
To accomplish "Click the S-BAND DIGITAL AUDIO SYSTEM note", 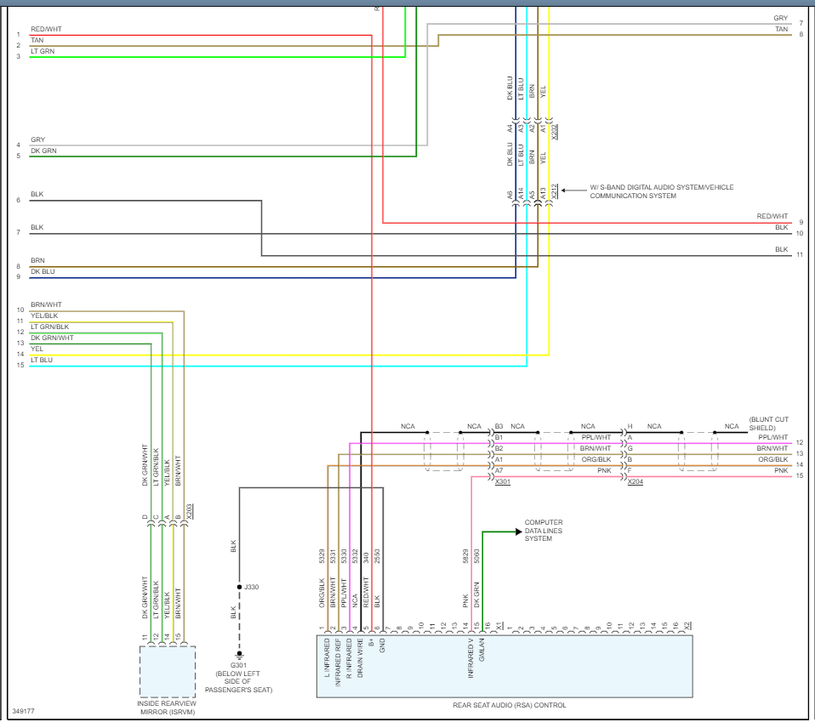I will 662,191.
